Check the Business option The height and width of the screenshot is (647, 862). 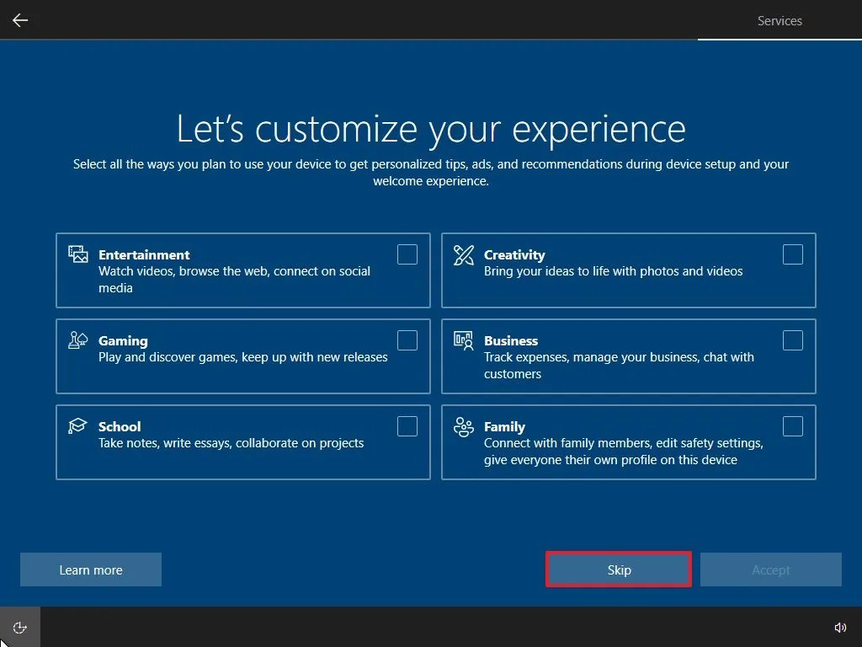click(x=792, y=340)
